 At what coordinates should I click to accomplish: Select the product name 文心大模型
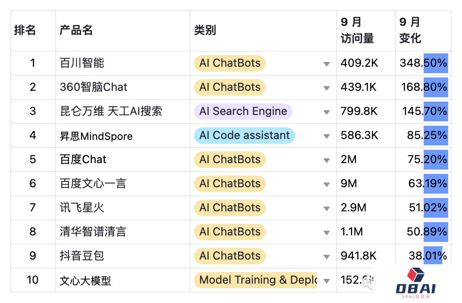[85, 281]
